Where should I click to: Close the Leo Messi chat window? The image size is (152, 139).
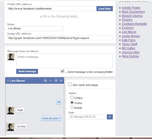click(61, 81)
